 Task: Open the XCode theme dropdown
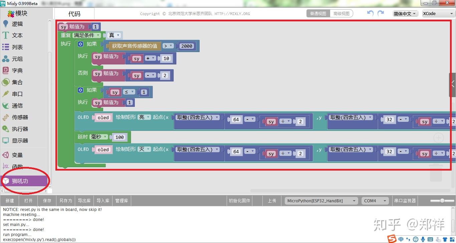pyautogui.click(x=438, y=14)
